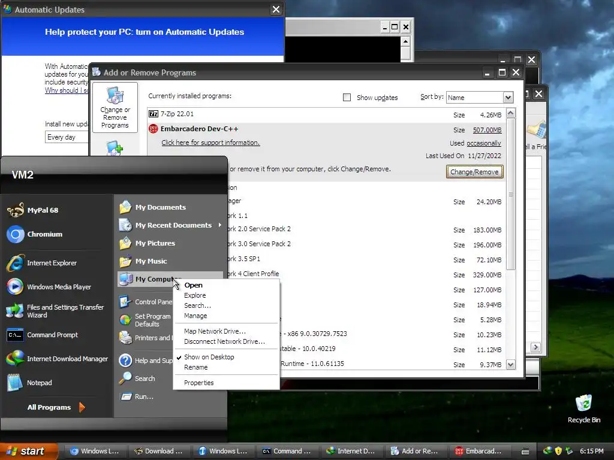The height and width of the screenshot is (460, 614).
Task: Click the Change/Remove button
Action: tap(474, 172)
